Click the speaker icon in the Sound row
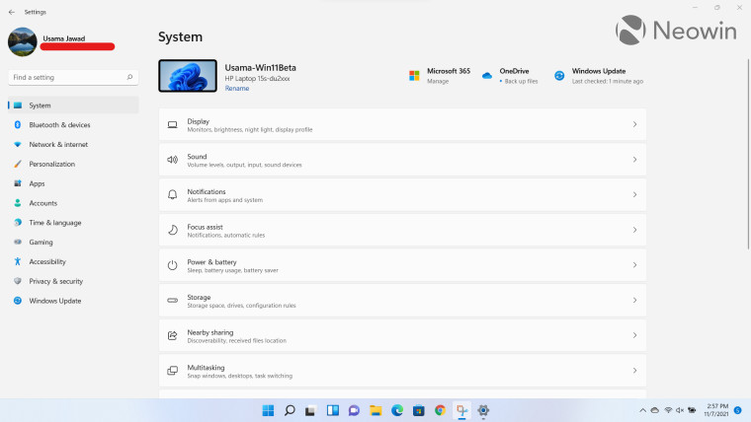This screenshot has width=751, height=422. point(172,160)
